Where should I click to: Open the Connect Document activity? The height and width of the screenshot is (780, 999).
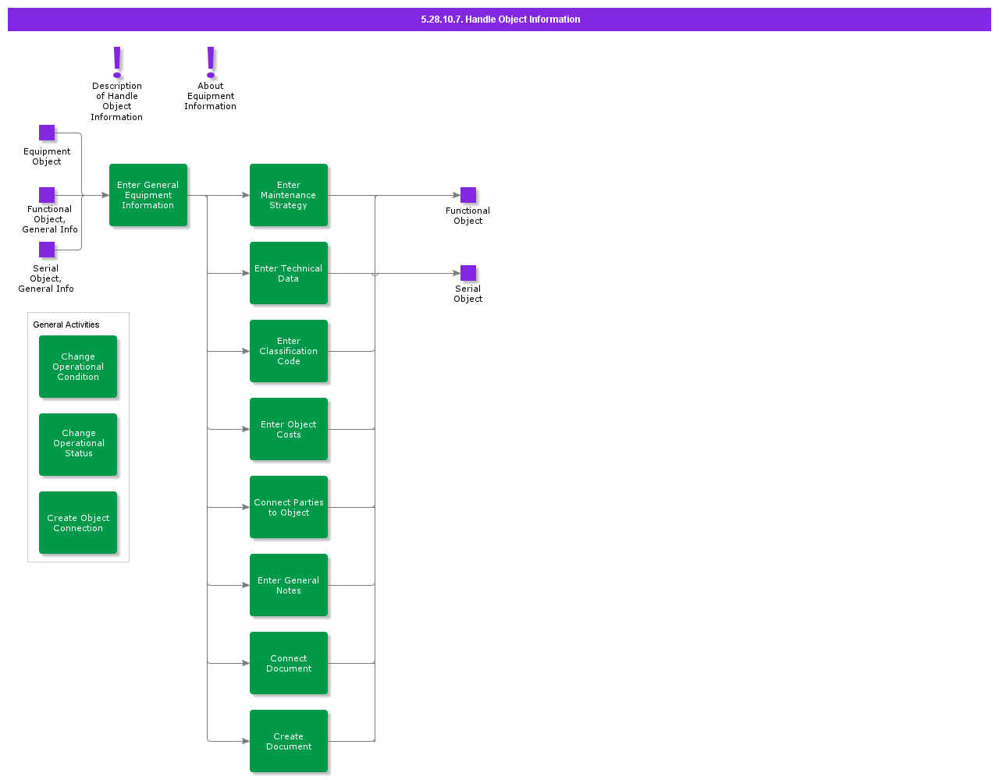pyautogui.click(x=289, y=663)
